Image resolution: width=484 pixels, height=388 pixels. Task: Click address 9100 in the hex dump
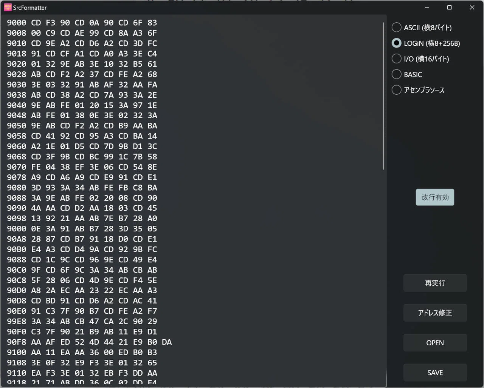(17, 352)
